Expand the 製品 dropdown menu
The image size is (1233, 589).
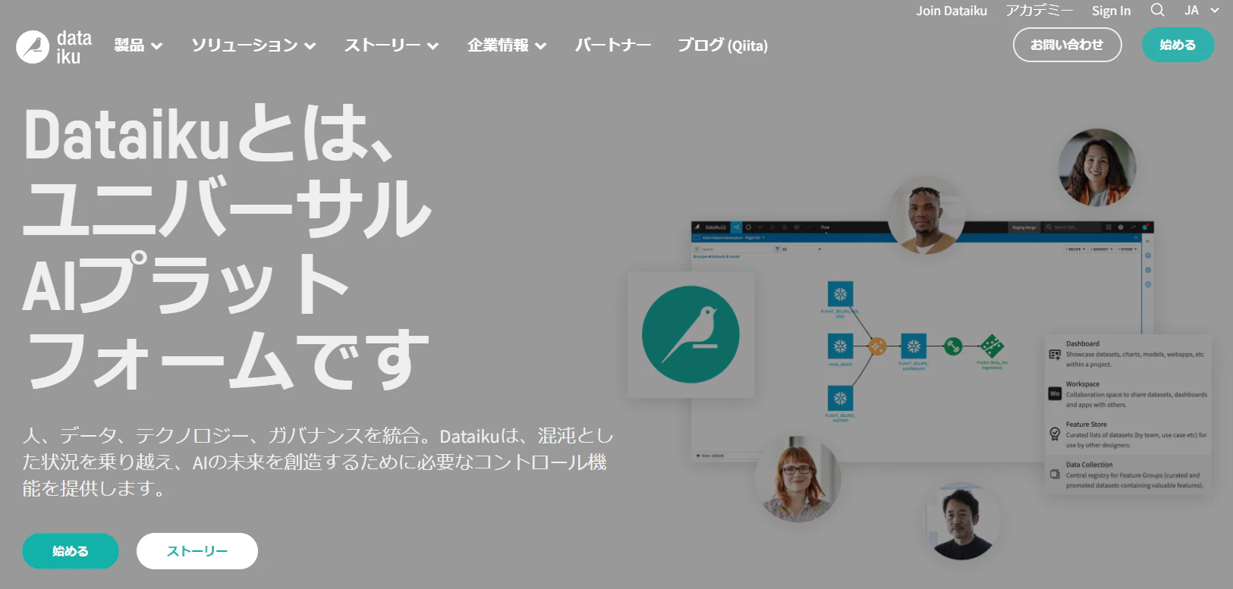pyautogui.click(x=138, y=45)
